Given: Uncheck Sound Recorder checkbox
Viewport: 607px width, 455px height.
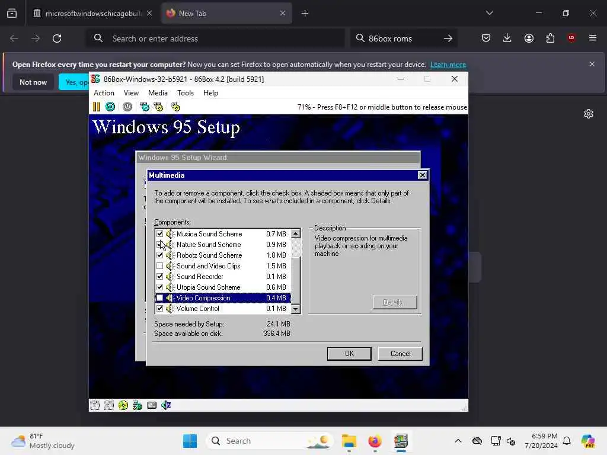Looking at the screenshot, I should [159, 277].
